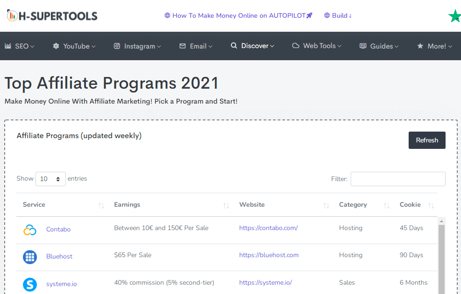Click the globe icon before AUTOPILOT link

tap(167, 15)
